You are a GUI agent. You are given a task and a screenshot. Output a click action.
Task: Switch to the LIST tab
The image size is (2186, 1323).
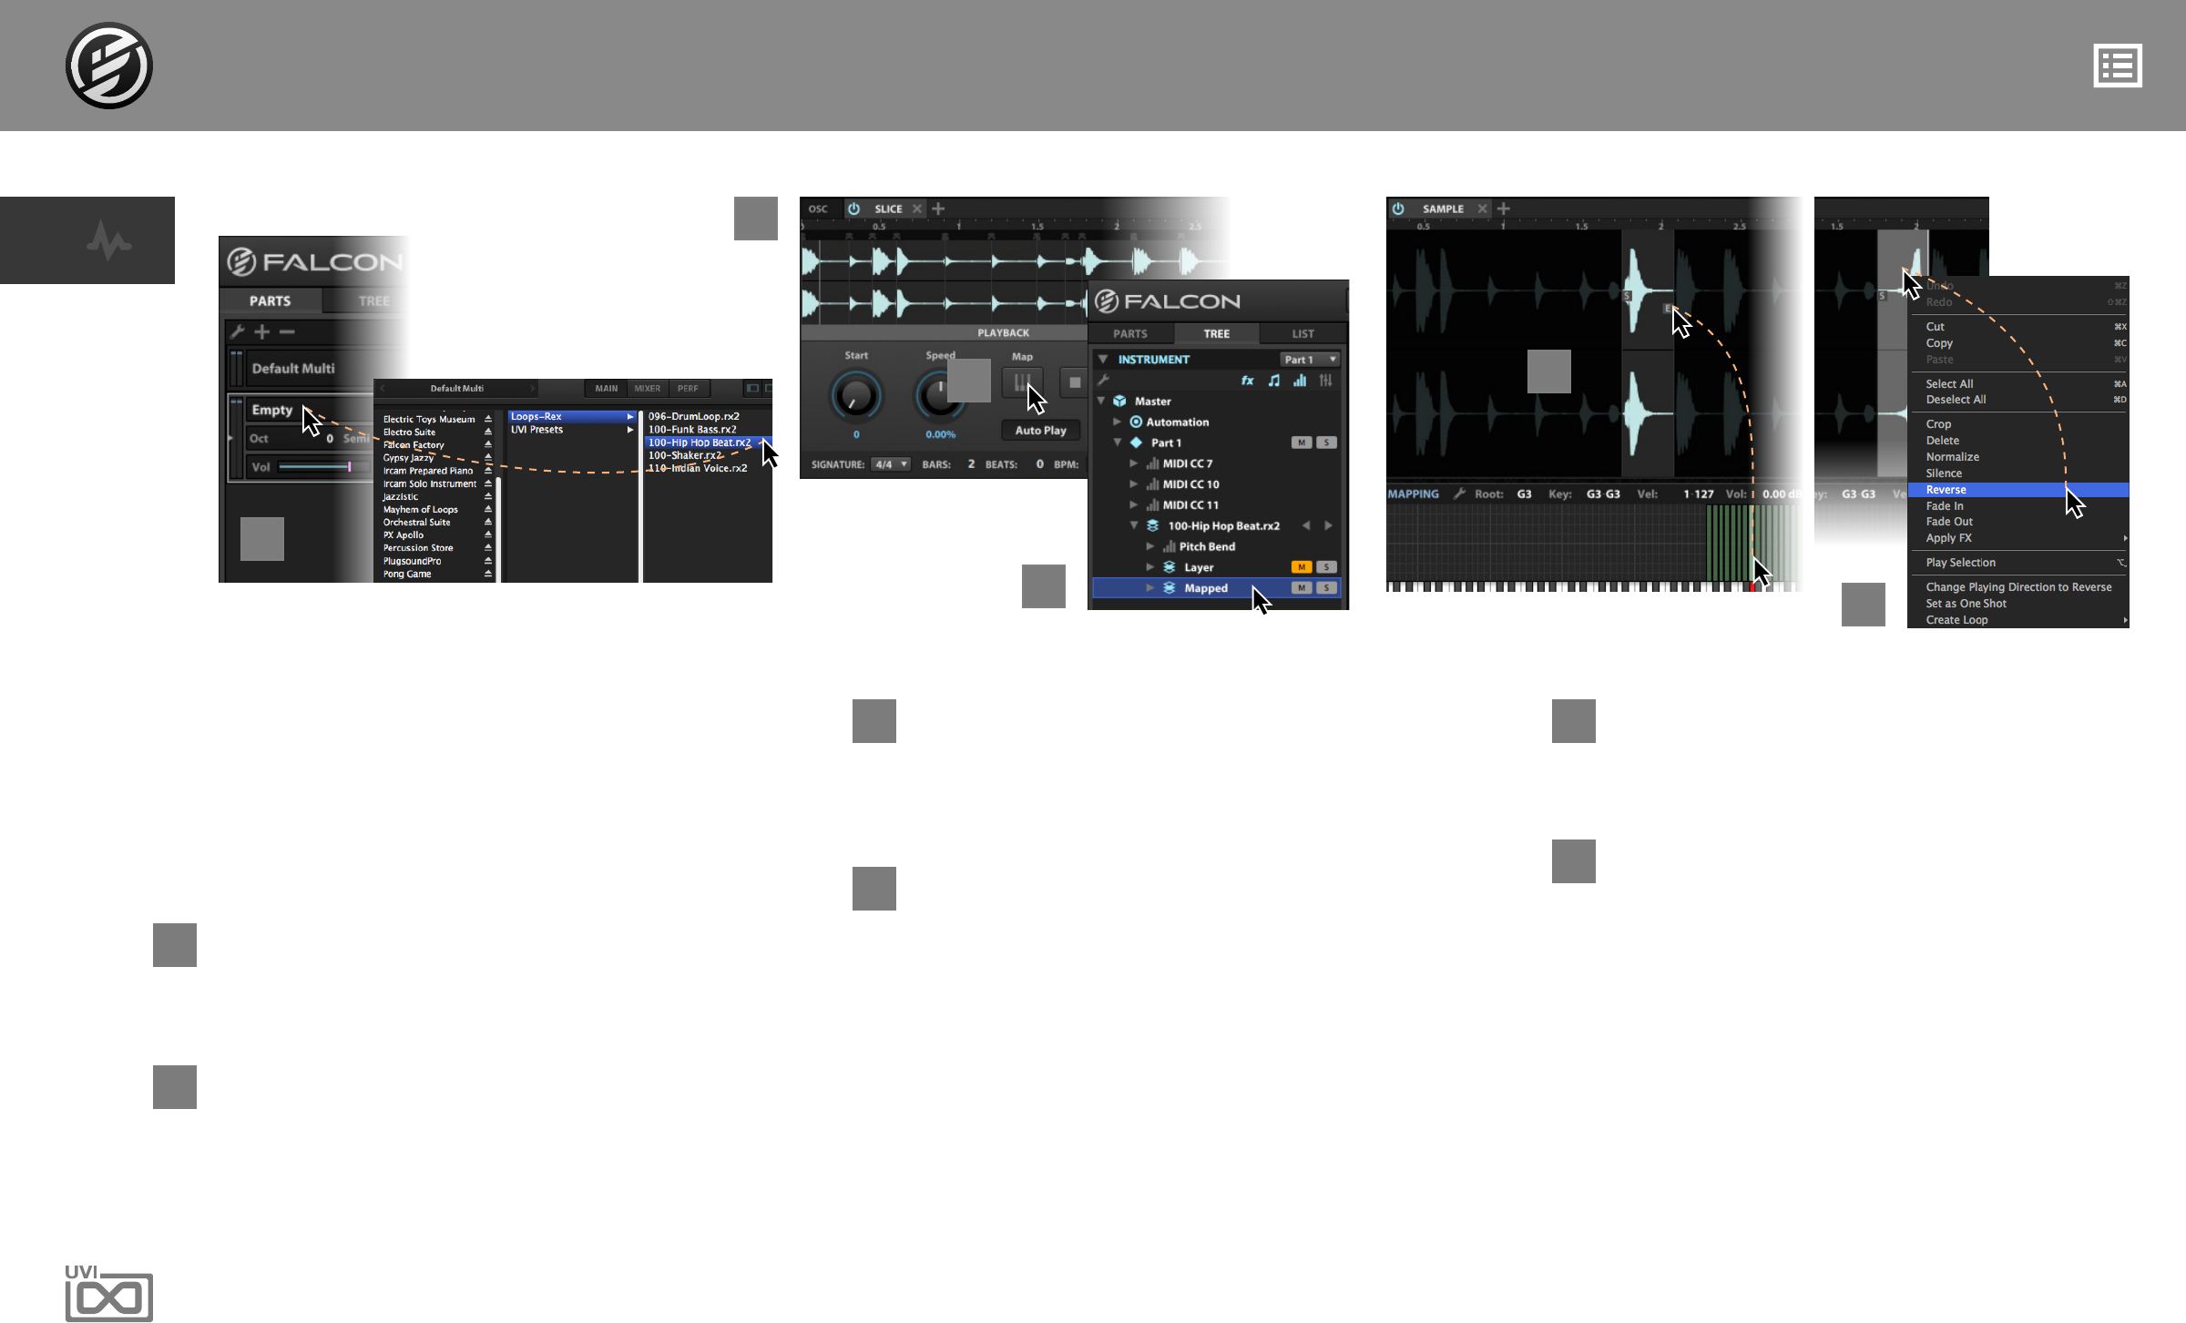tap(1302, 334)
